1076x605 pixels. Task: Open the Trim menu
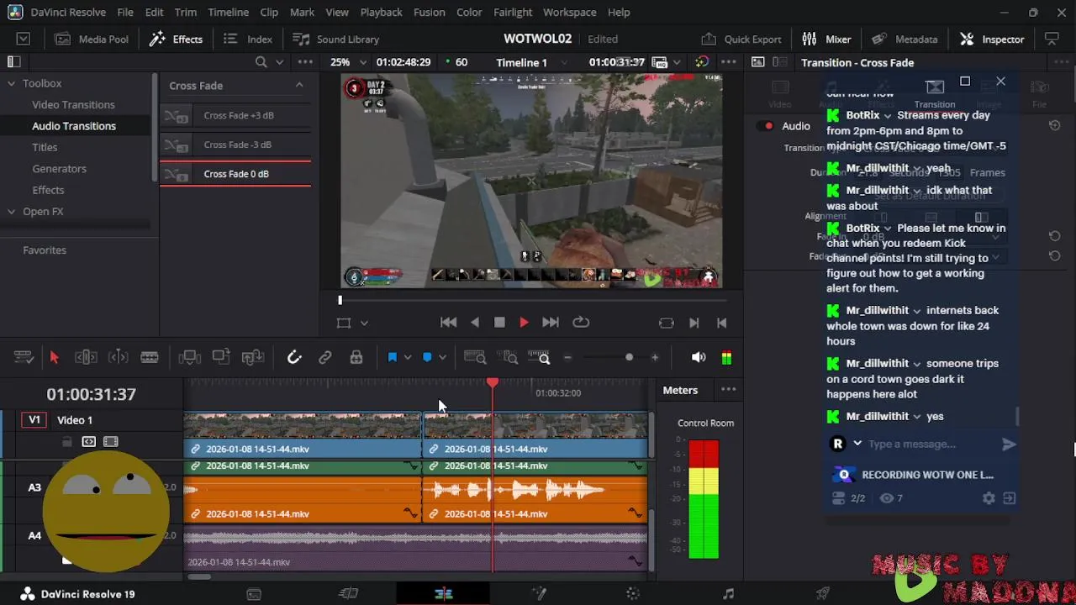click(186, 13)
